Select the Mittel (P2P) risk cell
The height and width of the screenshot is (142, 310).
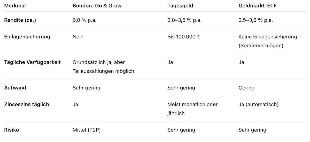click(87, 130)
